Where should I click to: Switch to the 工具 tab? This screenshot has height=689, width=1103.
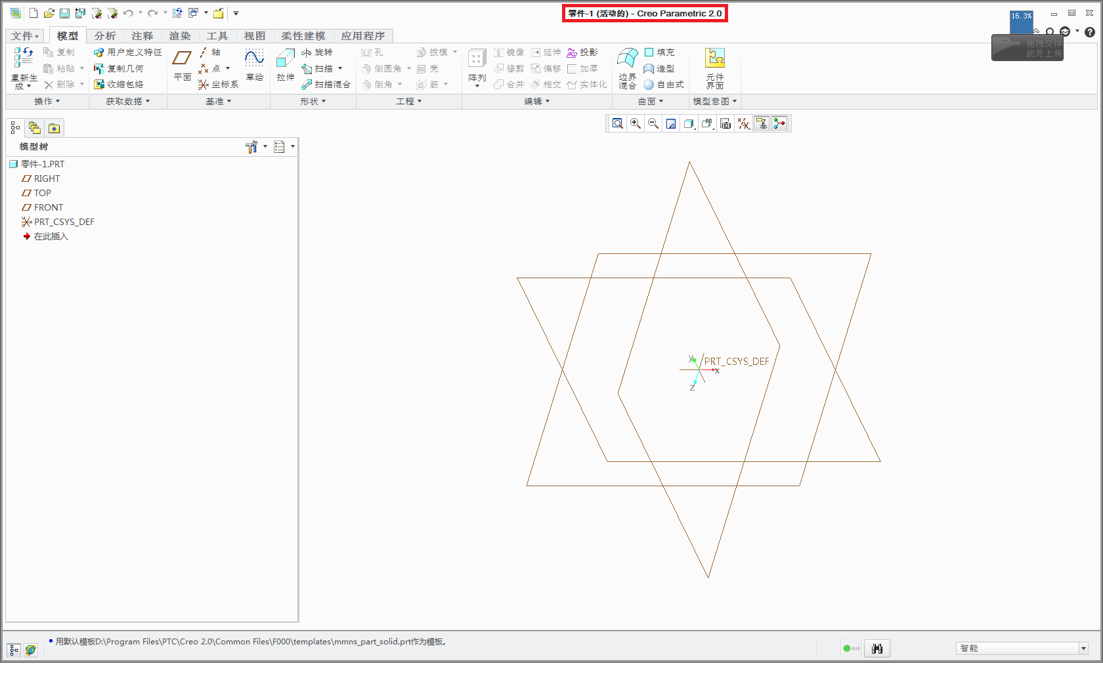point(217,36)
